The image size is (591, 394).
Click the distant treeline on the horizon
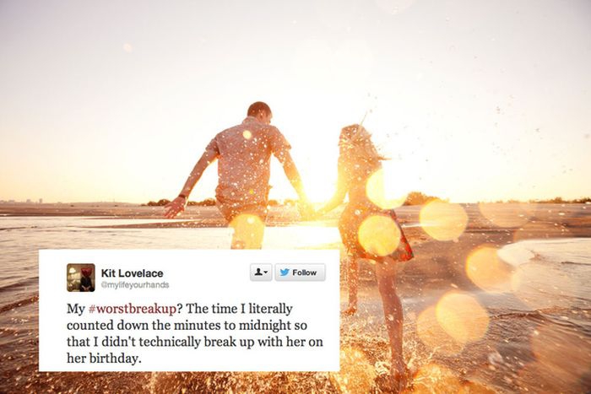coord(422,199)
